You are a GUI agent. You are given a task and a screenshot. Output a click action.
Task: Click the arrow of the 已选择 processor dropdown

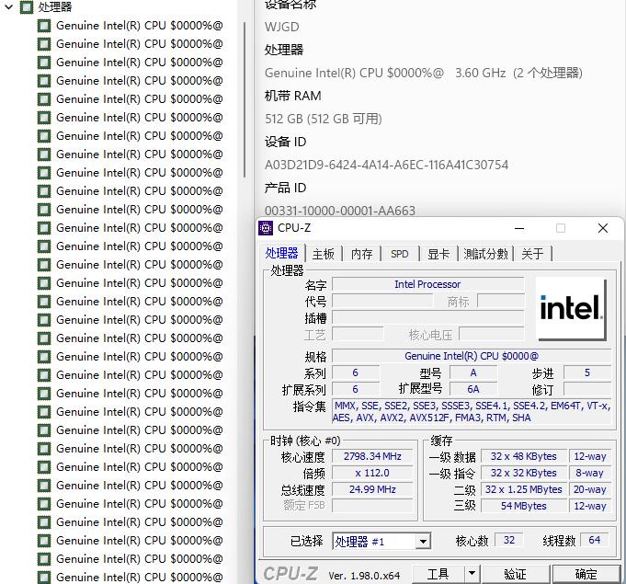click(x=423, y=542)
